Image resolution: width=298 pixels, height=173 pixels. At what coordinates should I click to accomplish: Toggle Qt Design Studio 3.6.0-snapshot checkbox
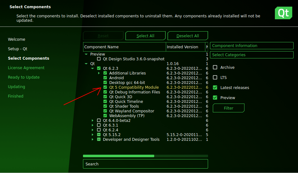click(x=99, y=59)
